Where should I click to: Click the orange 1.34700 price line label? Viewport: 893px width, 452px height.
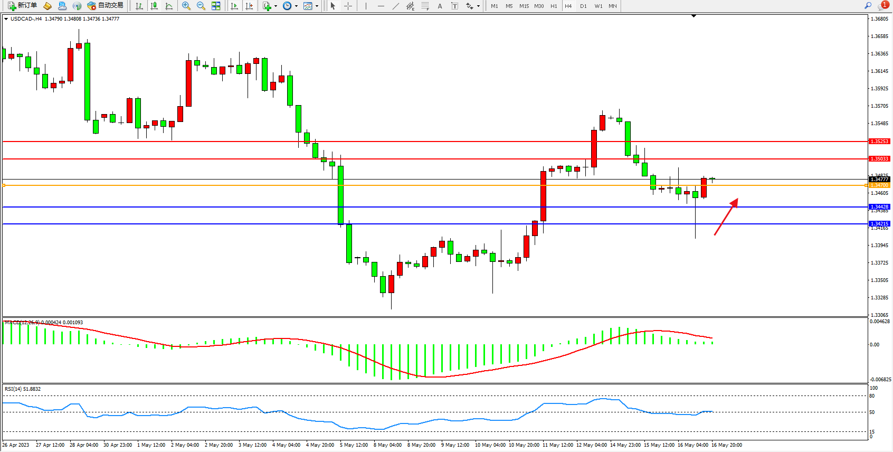coord(879,185)
